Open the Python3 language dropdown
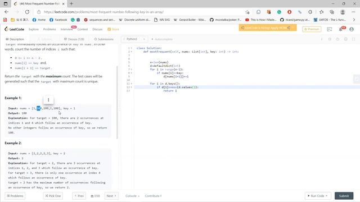 [134, 39]
